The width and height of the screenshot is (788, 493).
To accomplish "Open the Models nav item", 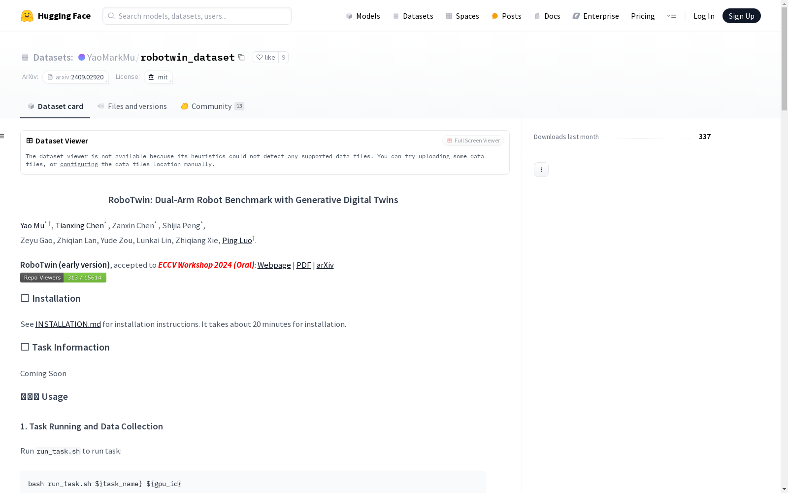I will 363,16.
